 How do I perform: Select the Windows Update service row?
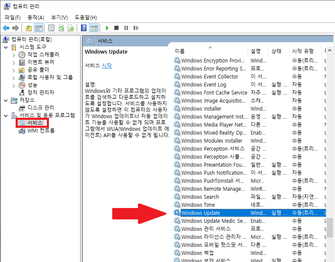pyautogui.click(x=249, y=213)
